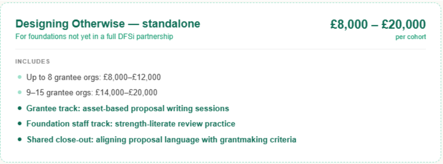
Task: Click the light bullet beside Up to 8 grantee orgs
Action: pos(20,77)
